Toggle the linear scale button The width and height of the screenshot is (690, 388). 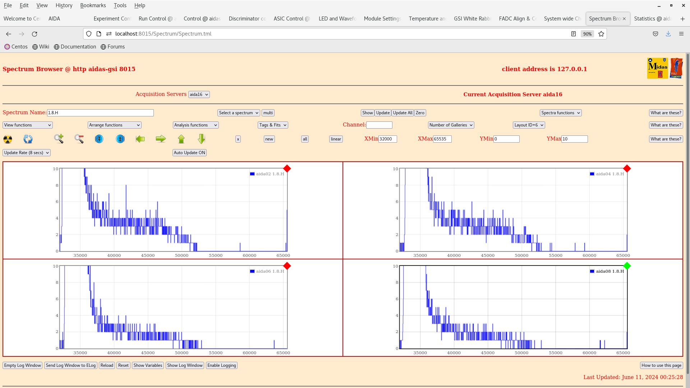(336, 139)
